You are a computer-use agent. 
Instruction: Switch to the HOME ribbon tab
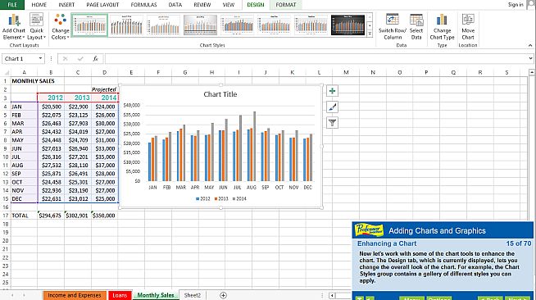(39, 5)
